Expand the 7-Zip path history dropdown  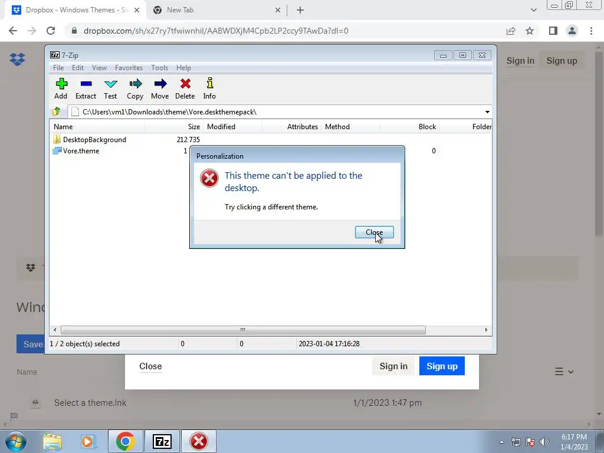[487, 111]
